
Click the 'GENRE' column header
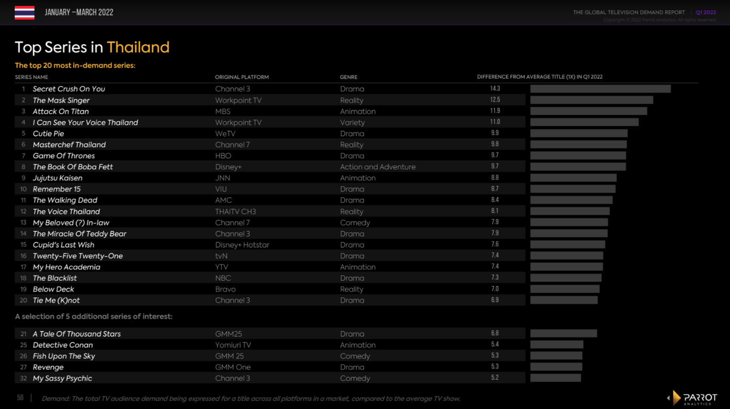point(348,77)
